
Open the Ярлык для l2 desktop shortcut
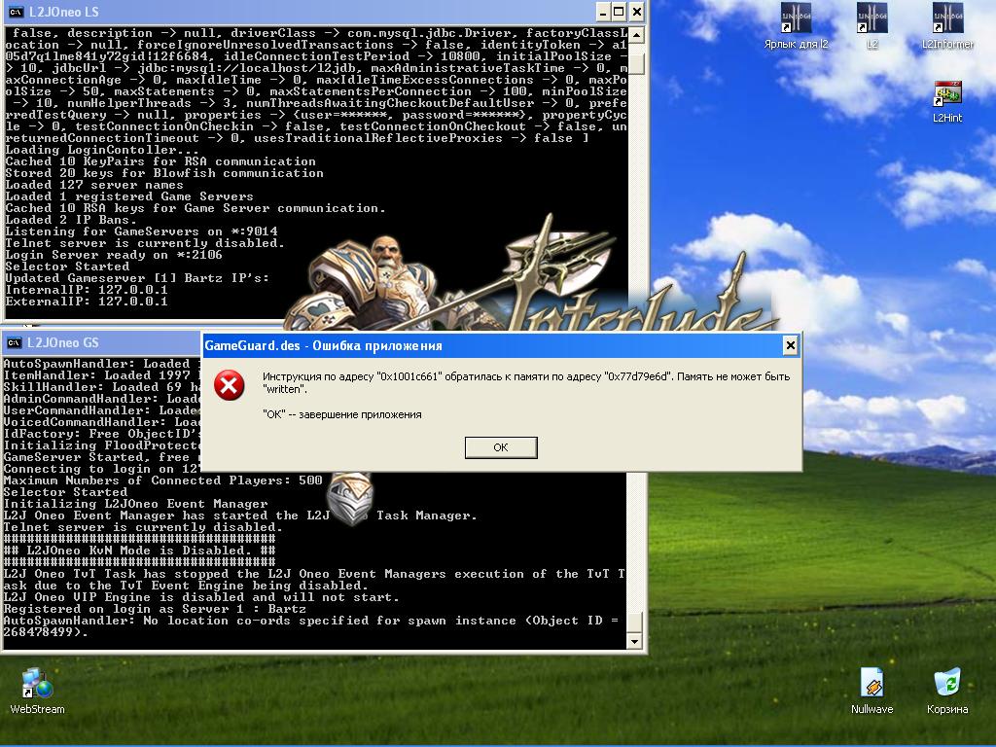pos(796,26)
